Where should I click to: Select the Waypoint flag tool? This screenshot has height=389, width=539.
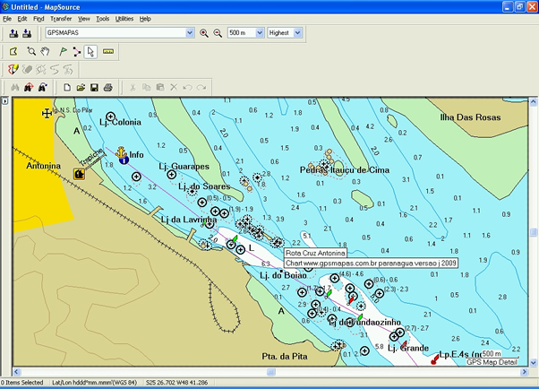[63, 52]
